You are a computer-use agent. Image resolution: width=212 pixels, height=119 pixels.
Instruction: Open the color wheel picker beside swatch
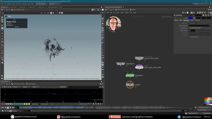coord(194,18)
